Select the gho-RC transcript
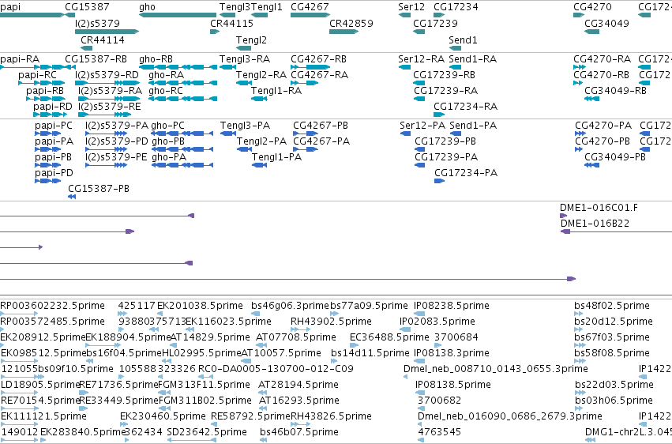Viewport: 672px width, 444px height. [182, 99]
